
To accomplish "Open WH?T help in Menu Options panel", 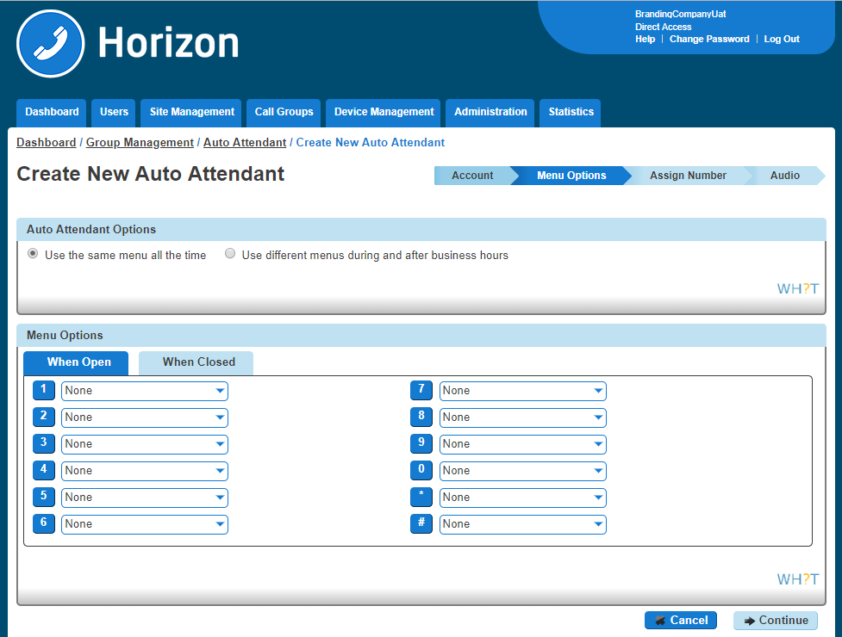I will click(797, 579).
